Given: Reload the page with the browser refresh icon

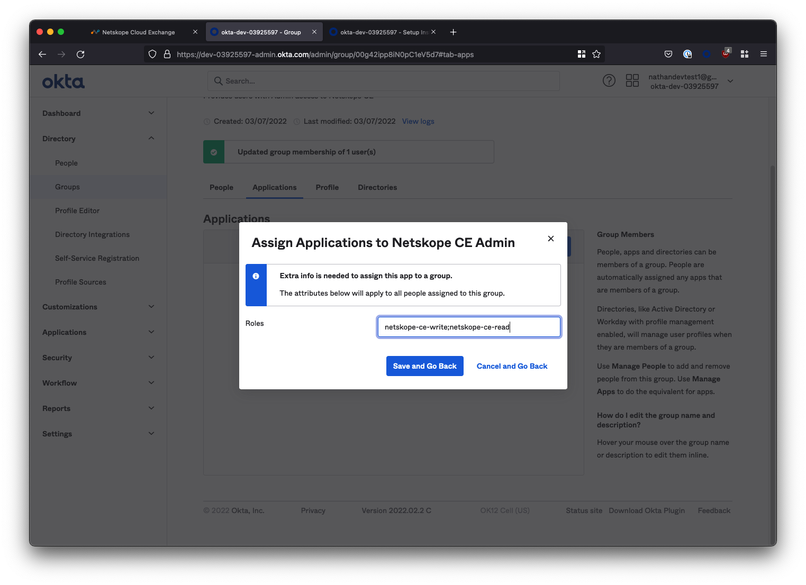Looking at the screenshot, I should [x=80, y=54].
